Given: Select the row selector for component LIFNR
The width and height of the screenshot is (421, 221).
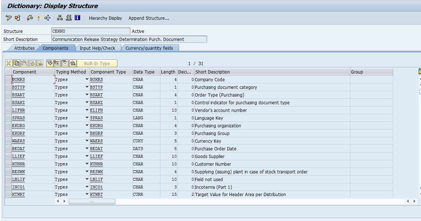Looking at the screenshot, I should pos(8,110).
